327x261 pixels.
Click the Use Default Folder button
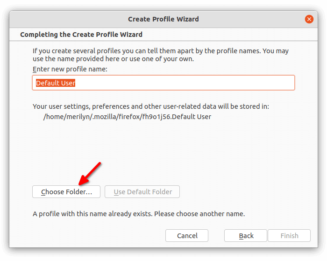point(142,191)
